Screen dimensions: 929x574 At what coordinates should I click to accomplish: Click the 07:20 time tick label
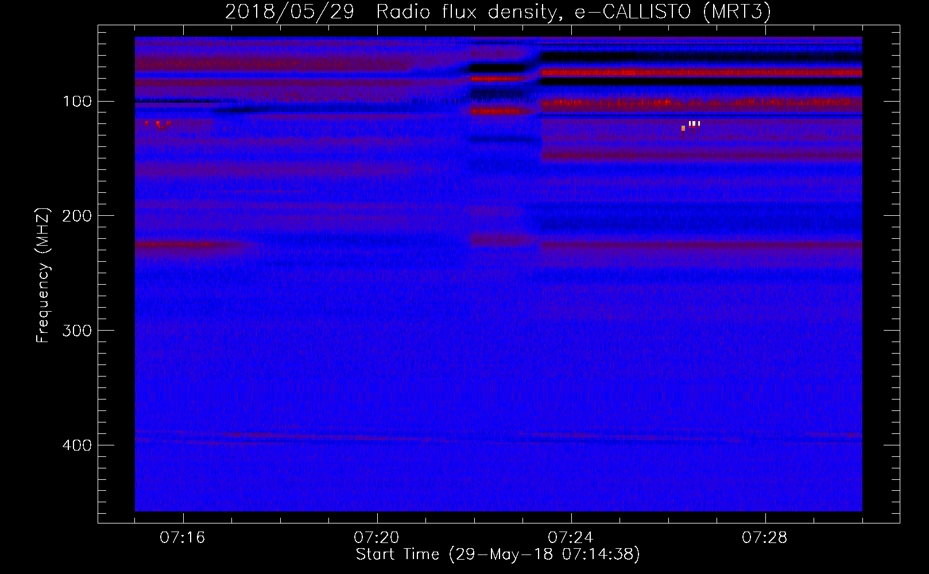pos(377,538)
